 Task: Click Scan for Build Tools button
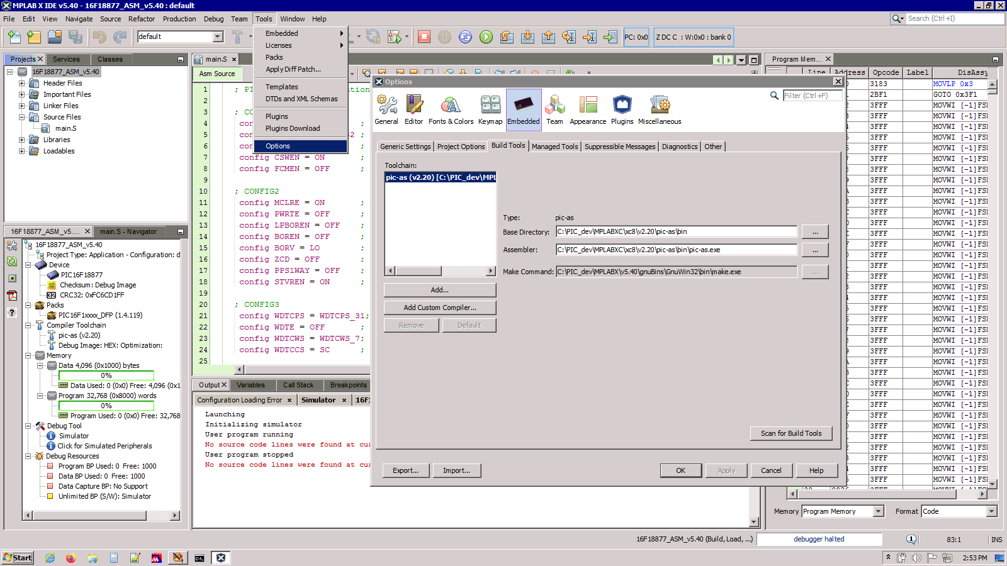coord(791,433)
